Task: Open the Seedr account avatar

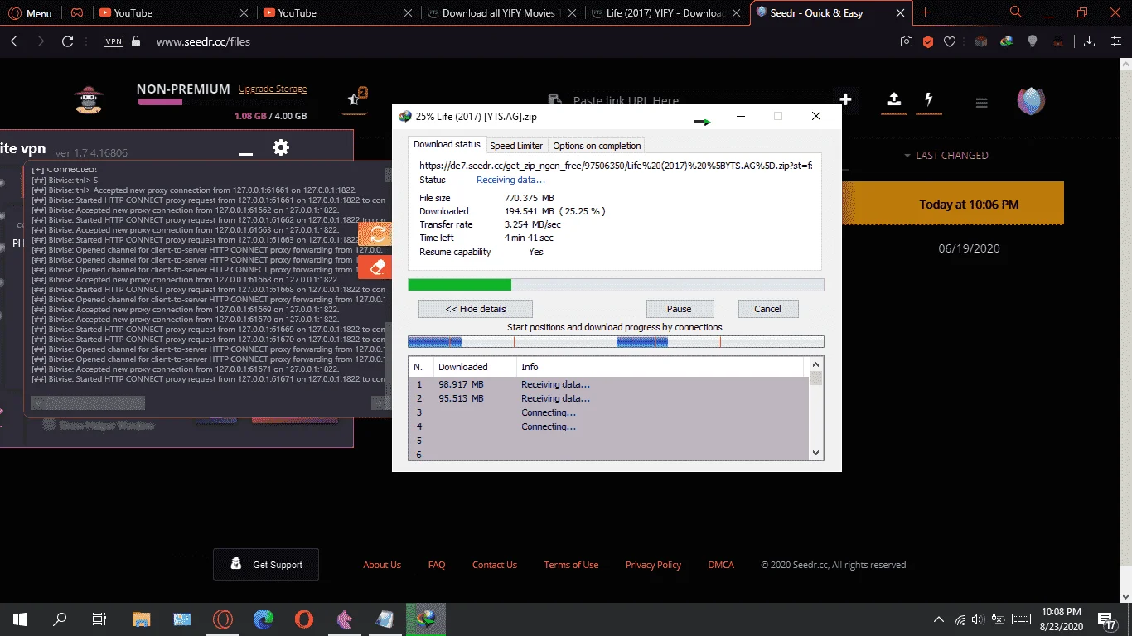Action: click(1031, 100)
